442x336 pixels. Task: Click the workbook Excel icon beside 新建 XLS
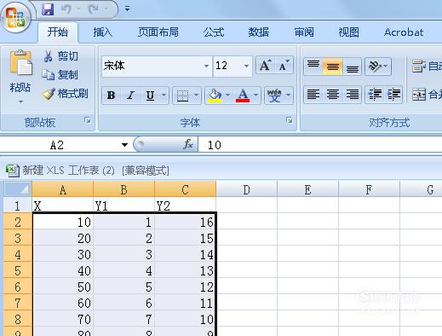pos(12,171)
